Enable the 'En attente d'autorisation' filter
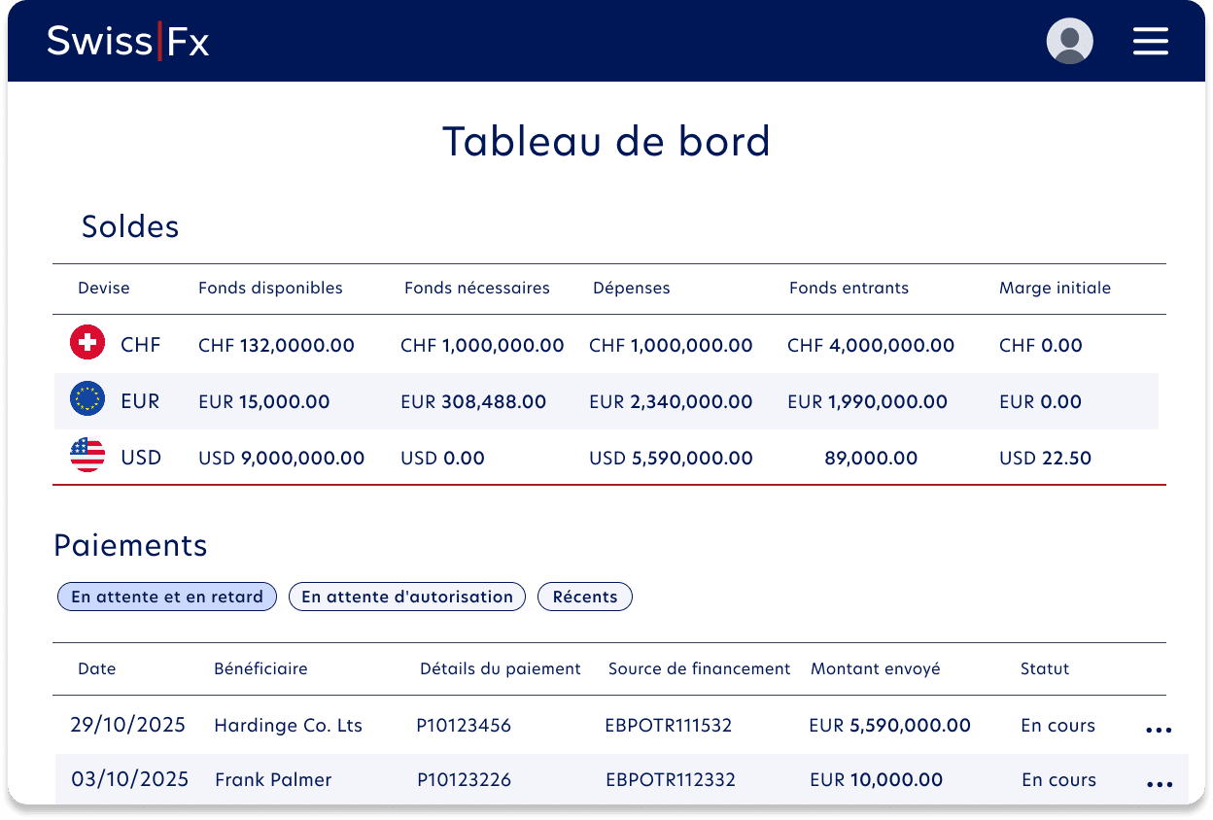The width and height of the screenshot is (1213, 820). click(x=406, y=597)
